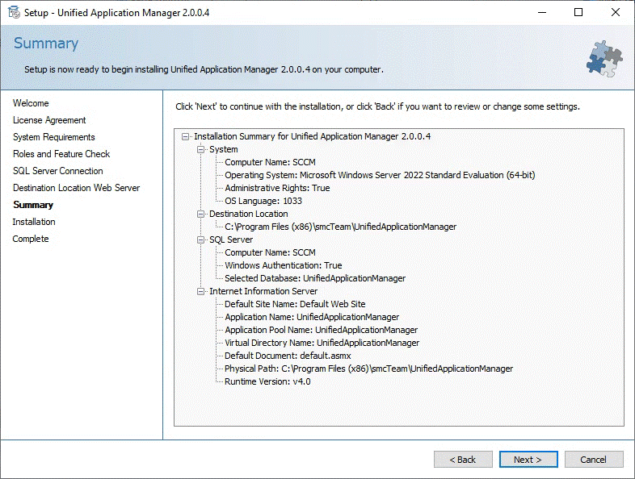Screen dimensions: 635x479
Task: Select the License Agreement step
Action: pyautogui.click(x=49, y=120)
